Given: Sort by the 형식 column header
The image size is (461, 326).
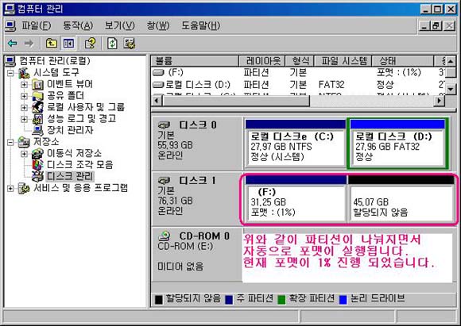Looking at the screenshot, I should point(300,61).
